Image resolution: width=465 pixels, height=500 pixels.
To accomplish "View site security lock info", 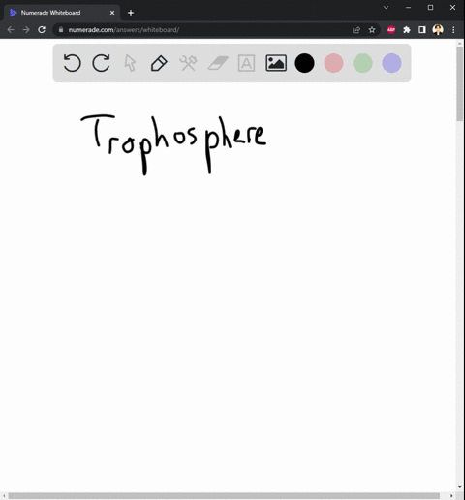I will point(61,30).
